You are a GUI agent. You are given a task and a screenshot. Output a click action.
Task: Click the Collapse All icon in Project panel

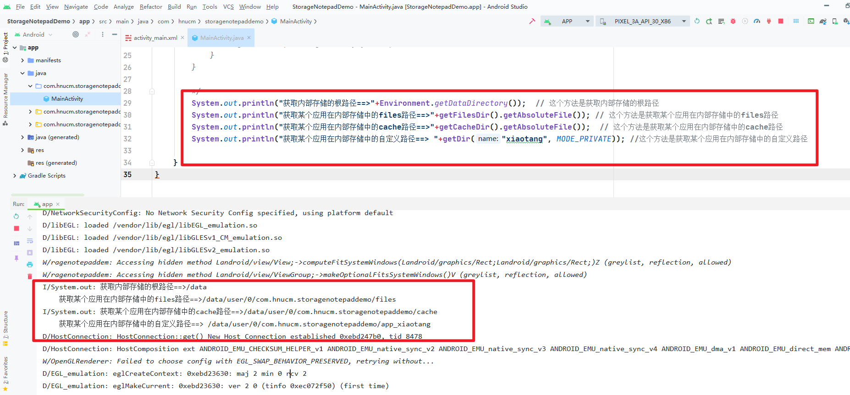(88, 34)
